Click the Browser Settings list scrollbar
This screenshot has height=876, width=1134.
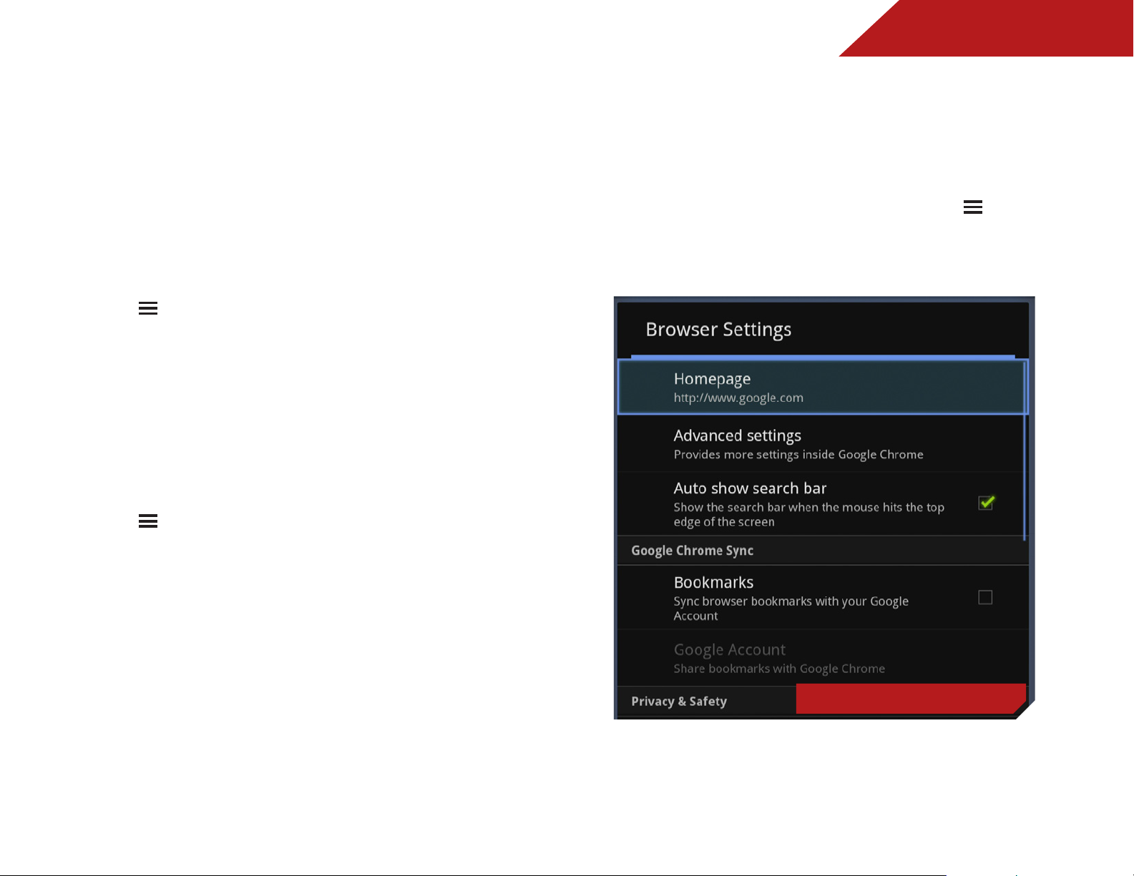(x=1025, y=451)
